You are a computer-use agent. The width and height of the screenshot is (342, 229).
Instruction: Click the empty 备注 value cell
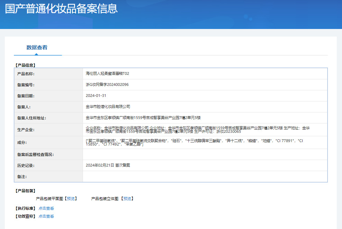pos(205,177)
